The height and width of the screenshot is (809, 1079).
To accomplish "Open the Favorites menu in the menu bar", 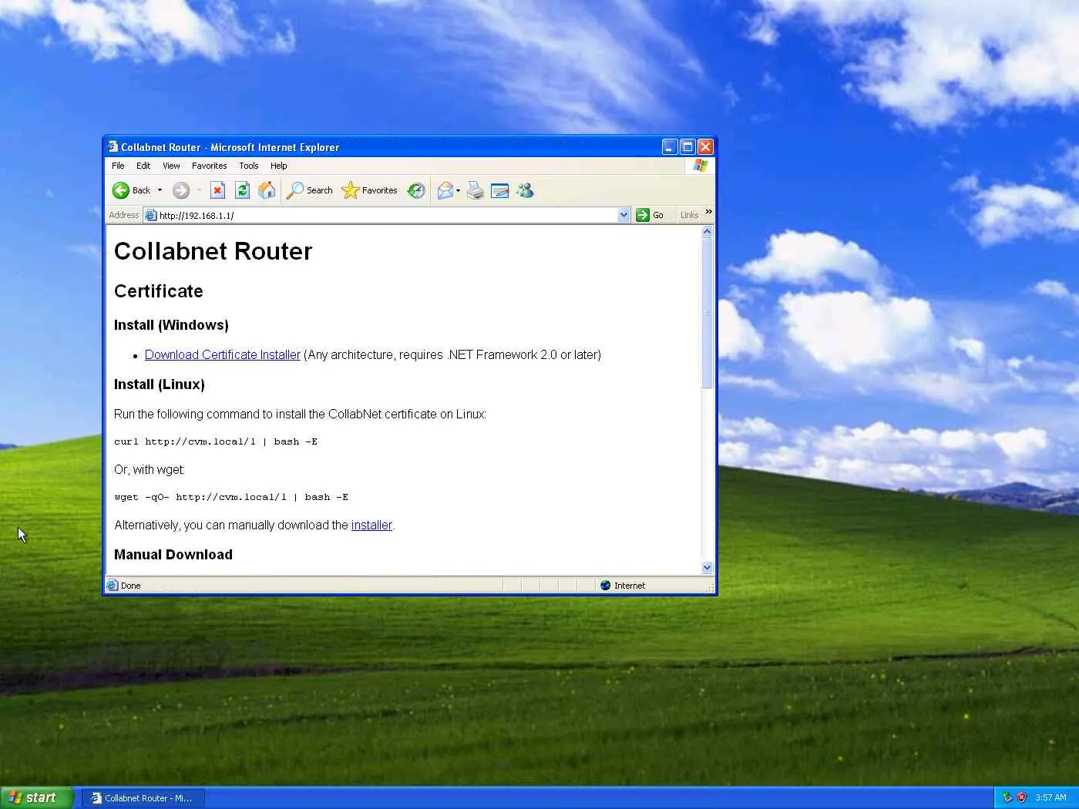I will (209, 166).
